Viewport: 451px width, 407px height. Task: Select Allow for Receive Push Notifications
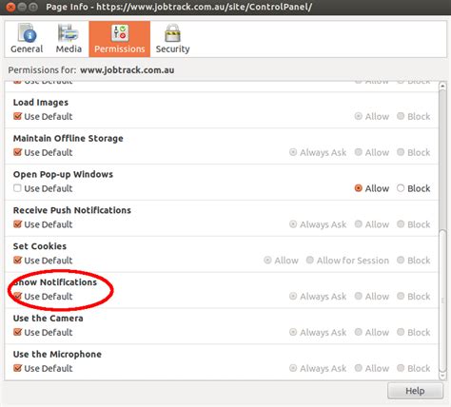(359, 224)
